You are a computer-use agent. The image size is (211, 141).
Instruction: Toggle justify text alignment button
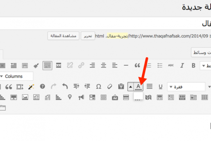(x=150, y=87)
